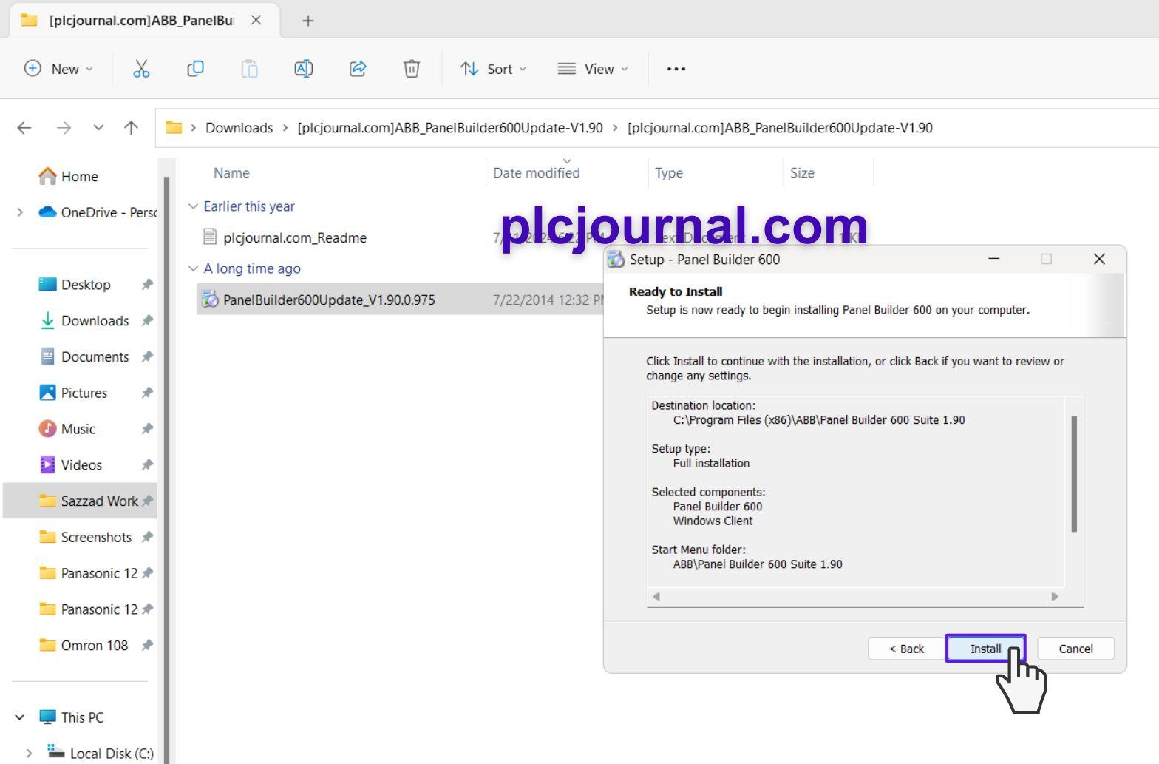1159x764 pixels.
Task: Click the Setup dialog title bar icon
Action: [616, 259]
